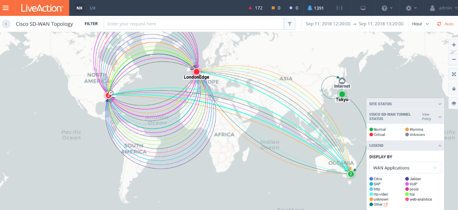Viewport: 458px width, 210px height.
Task: Click the notifications bell icon
Action: tap(310, 8)
